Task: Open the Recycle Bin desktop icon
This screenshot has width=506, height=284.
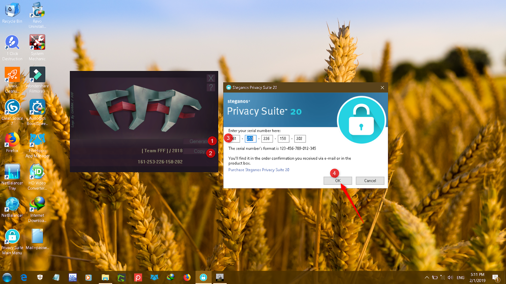Action: (12, 13)
